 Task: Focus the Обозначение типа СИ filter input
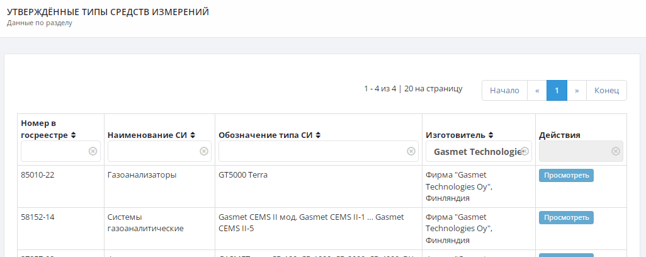[x=312, y=151]
